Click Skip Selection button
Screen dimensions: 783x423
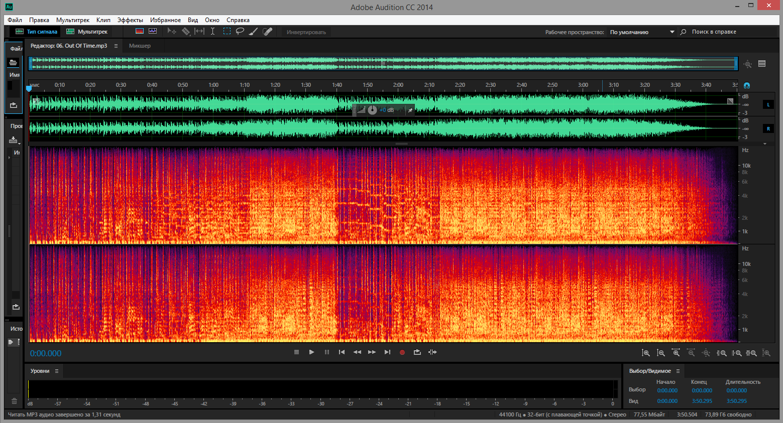point(432,352)
